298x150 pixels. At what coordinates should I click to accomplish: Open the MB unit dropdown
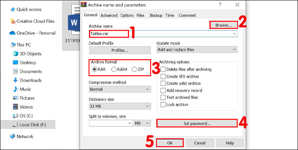pyautogui.click(x=142, y=123)
